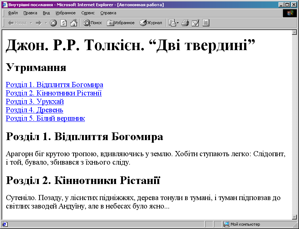Follow link Розділ 5. Білий вершник
This screenshot has height=229, width=299.
point(45,118)
